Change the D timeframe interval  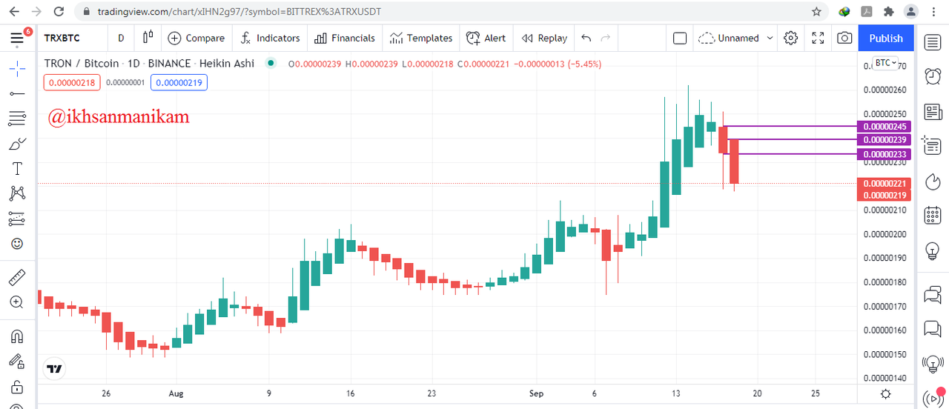[x=121, y=38]
